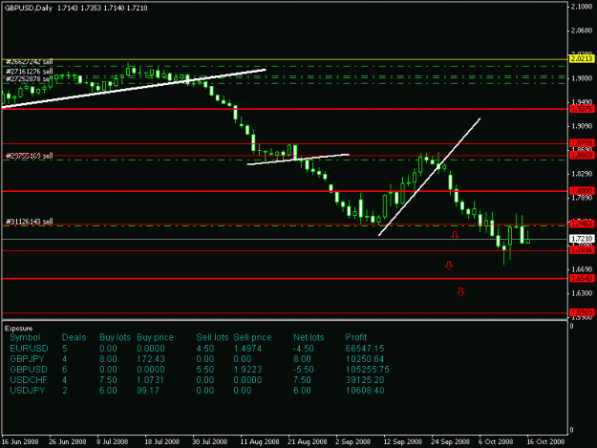Click the red arrow just below the 1.7453 line
597x448 pixels.
pos(455,235)
